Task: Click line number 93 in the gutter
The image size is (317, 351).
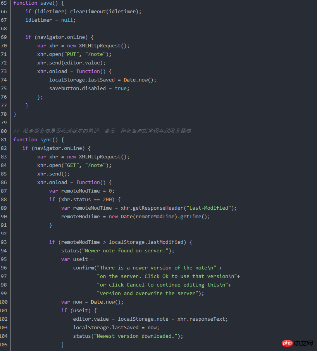Action: point(4,242)
